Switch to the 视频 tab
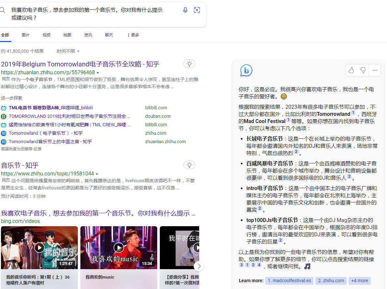 pos(47,35)
